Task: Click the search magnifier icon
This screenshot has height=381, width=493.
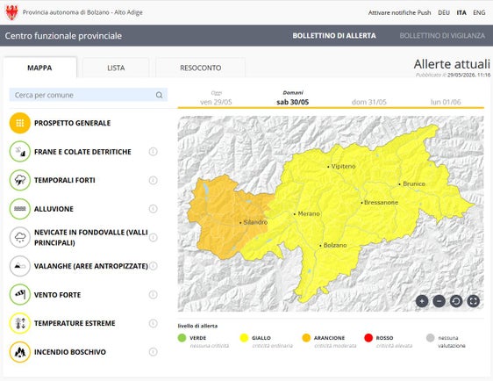Action: (159, 95)
